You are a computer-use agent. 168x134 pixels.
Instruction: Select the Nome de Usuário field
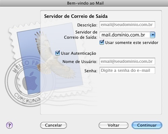[x=127, y=61]
